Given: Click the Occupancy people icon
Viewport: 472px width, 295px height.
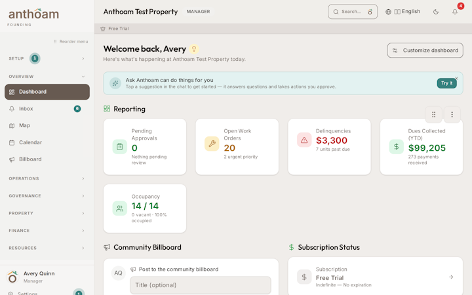Looking at the screenshot, I should (x=119, y=208).
